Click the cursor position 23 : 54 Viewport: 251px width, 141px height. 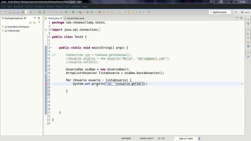click(161, 138)
